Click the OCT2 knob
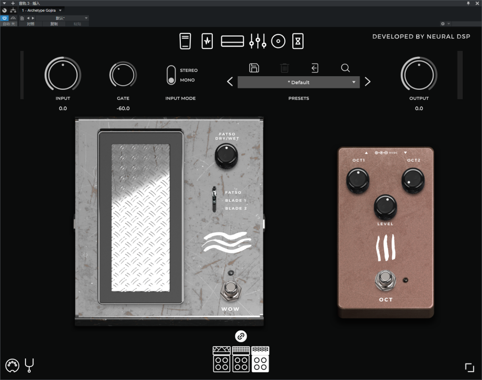Screen dimensions: 482x380 coord(413,180)
